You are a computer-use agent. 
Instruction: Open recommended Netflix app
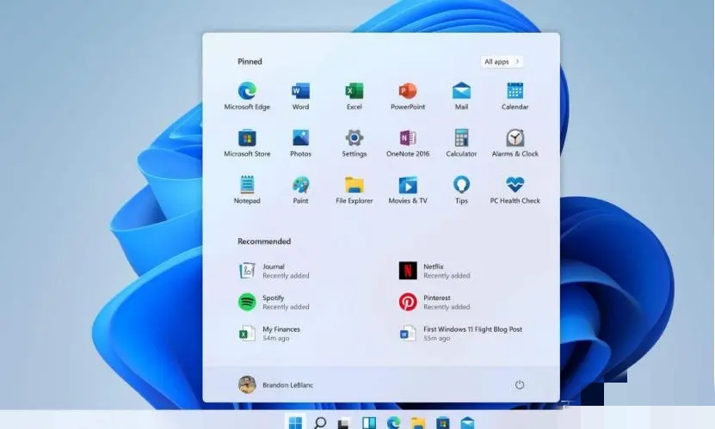tap(435, 271)
